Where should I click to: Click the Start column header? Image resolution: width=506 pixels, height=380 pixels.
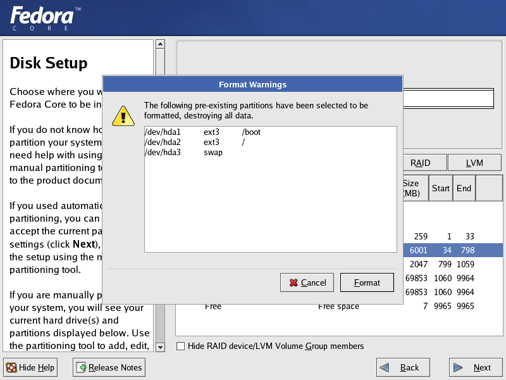[441, 188]
